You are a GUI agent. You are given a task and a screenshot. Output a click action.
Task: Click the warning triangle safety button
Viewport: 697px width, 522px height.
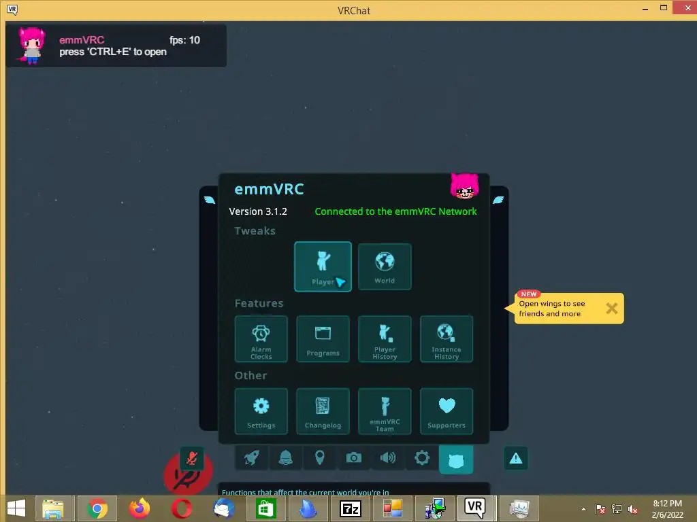pyautogui.click(x=516, y=458)
